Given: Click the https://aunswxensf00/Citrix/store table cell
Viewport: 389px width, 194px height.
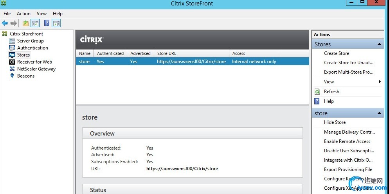Looking at the screenshot, I should pos(191,62).
